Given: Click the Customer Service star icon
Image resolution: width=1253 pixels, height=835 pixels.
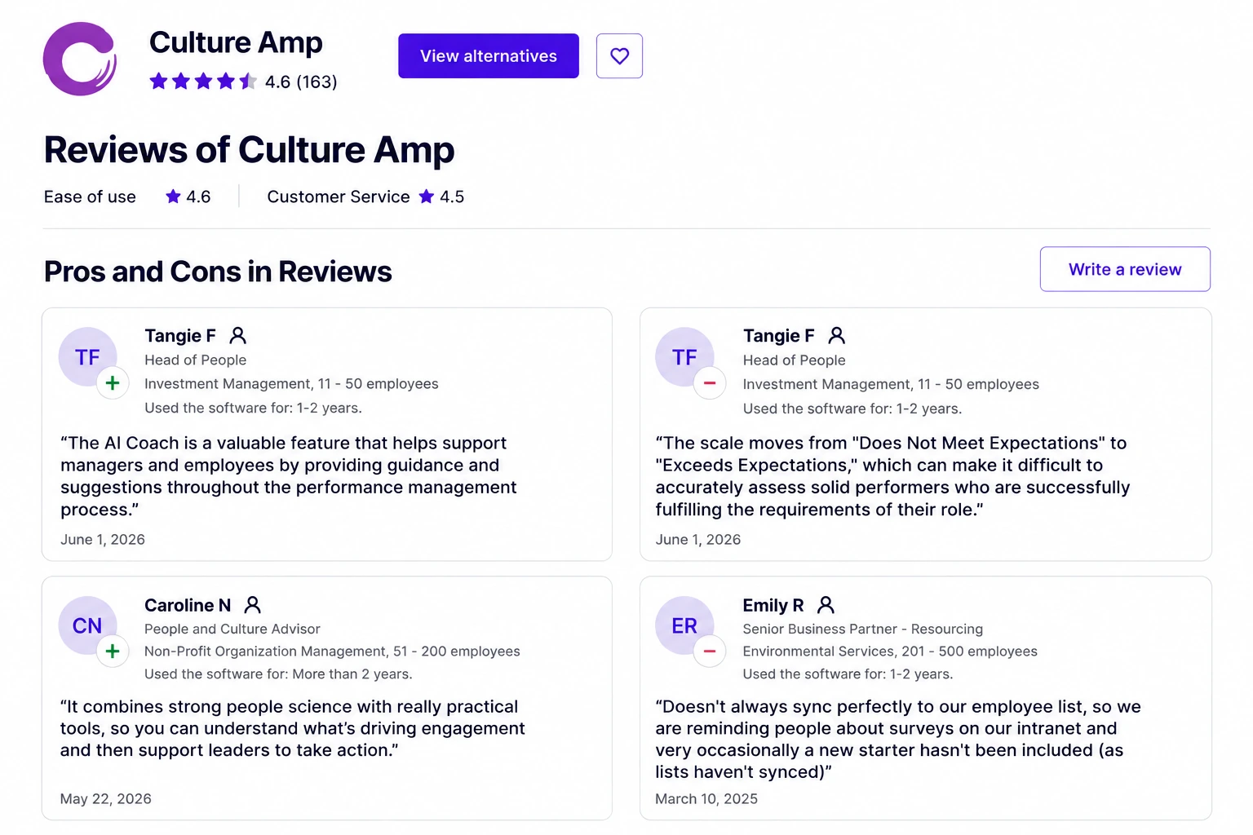Looking at the screenshot, I should point(427,197).
